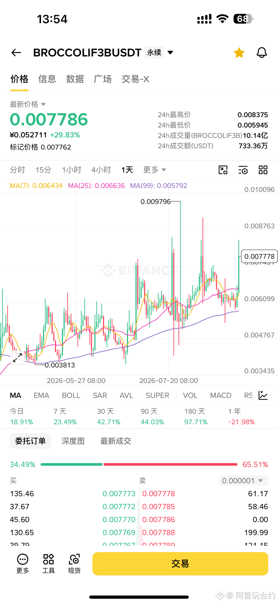
Task: Expand chart to fullscreen
Action: pyautogui.click(x=17, y=357)
